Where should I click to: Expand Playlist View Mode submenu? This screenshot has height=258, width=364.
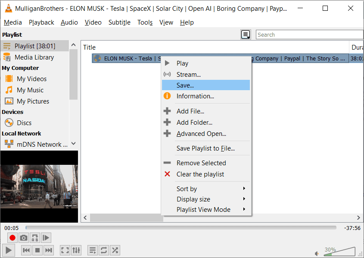tap(206, 209)
